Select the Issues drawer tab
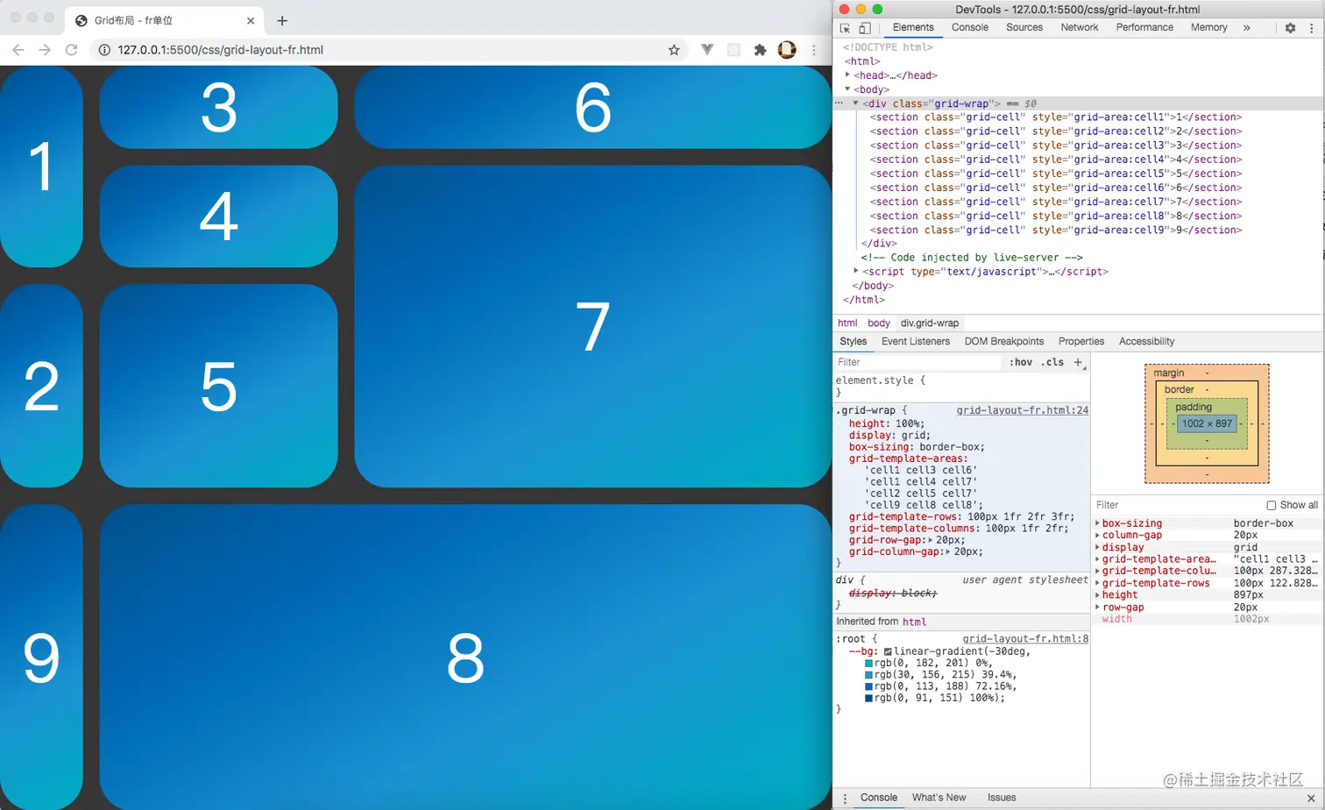The image size is (1325, 810). point(1002,798)
